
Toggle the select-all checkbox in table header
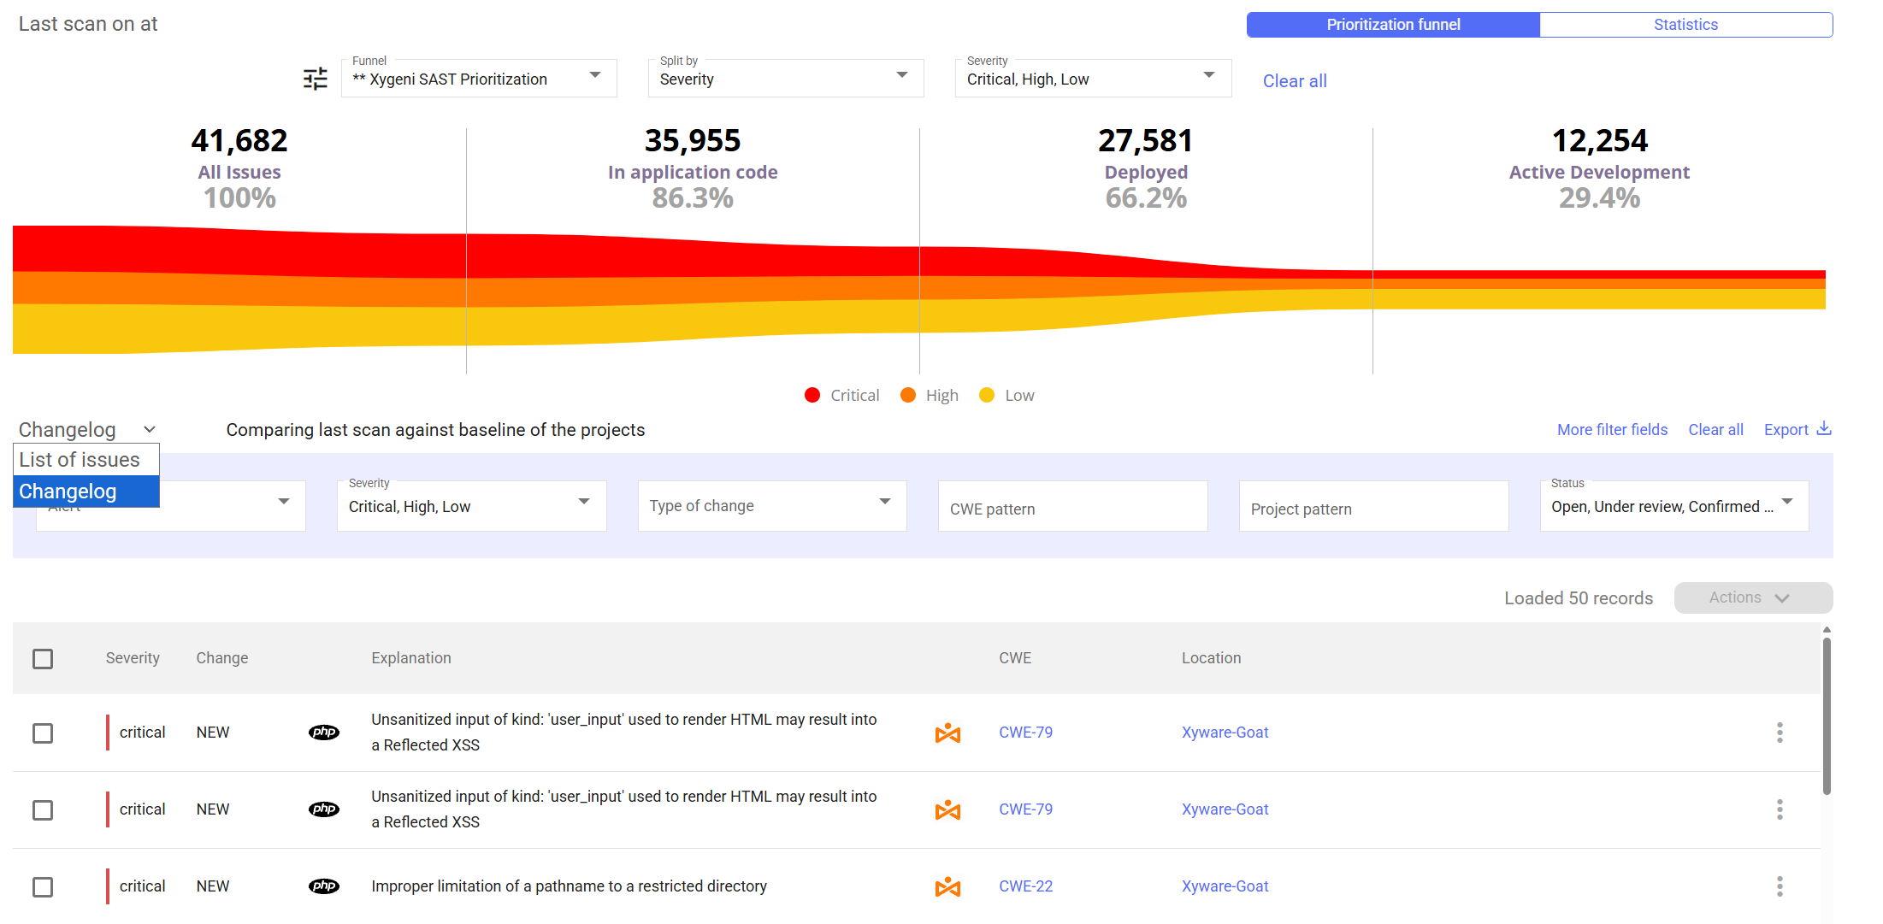(x=43, y=659)
